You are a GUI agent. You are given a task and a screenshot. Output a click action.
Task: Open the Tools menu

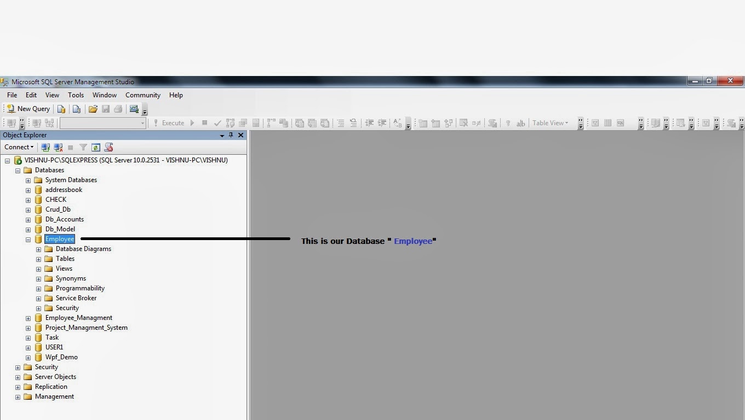76,95
